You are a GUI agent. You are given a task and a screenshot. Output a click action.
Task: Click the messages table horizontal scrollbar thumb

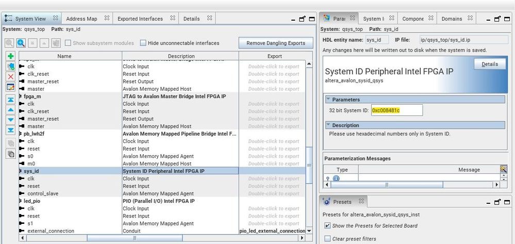[x=387, y=185]
